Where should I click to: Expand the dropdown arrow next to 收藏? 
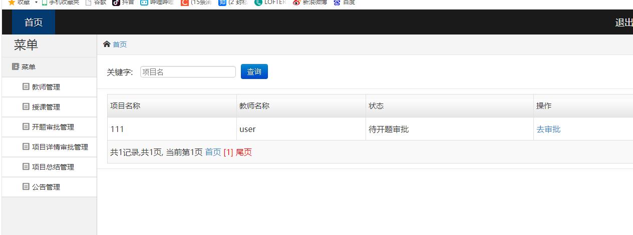point(37,2)
